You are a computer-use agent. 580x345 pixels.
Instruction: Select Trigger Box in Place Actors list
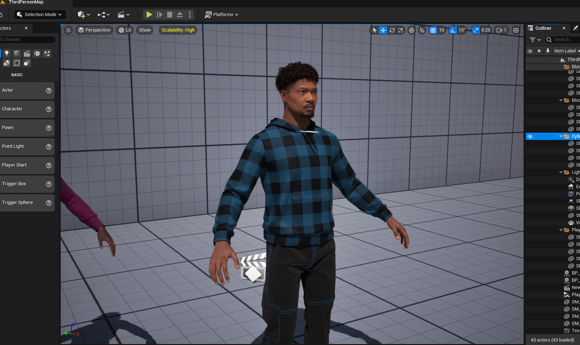[27, 184]
